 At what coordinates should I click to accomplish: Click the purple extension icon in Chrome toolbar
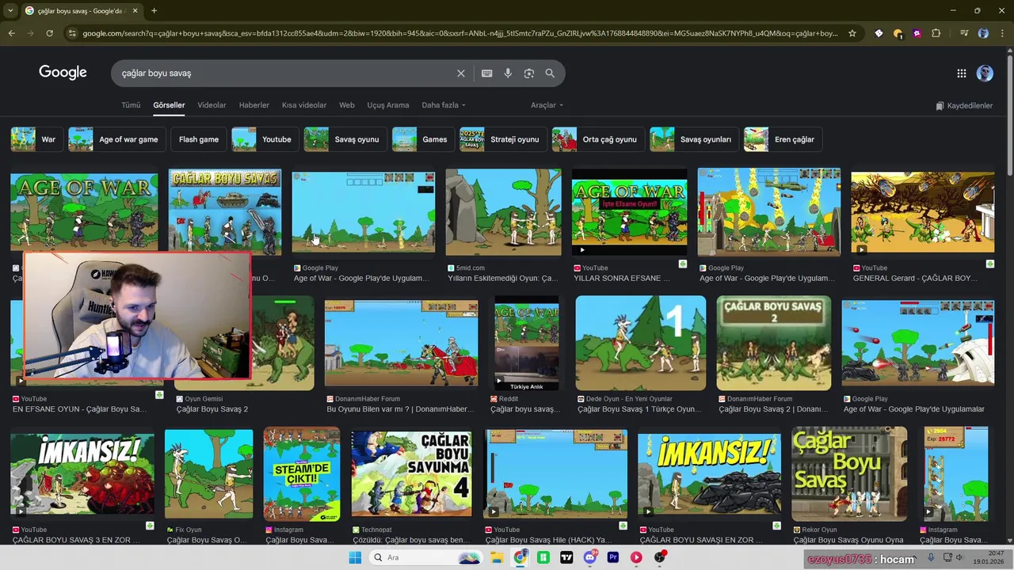[917, 33]
